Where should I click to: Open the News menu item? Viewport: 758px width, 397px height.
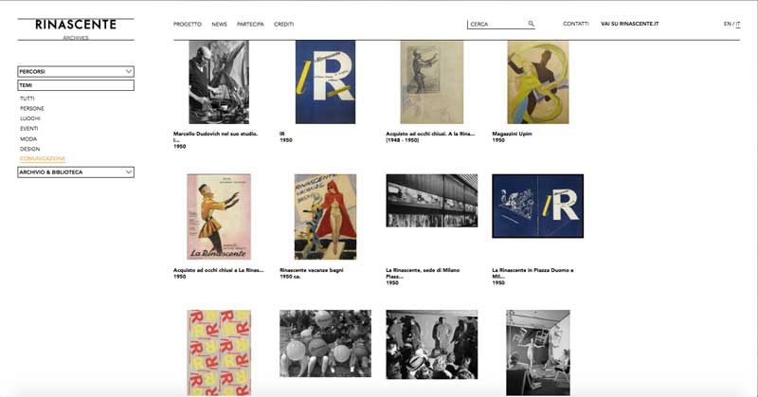pos(219,25)
